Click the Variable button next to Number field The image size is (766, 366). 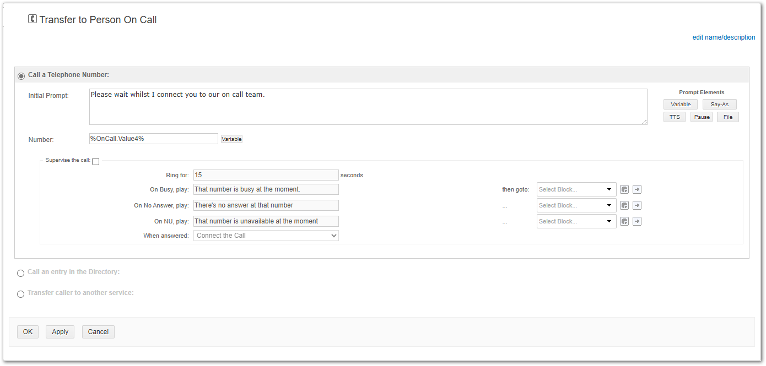[231, 139]
